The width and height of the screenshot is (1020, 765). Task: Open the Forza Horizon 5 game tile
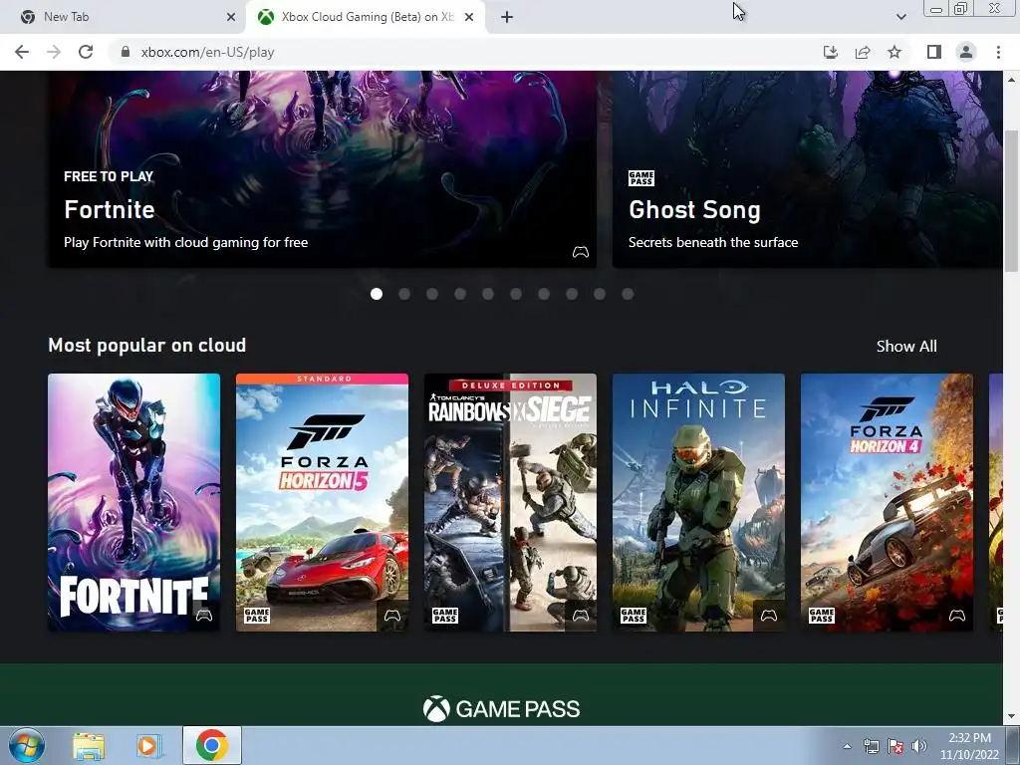tap(322, 502)
